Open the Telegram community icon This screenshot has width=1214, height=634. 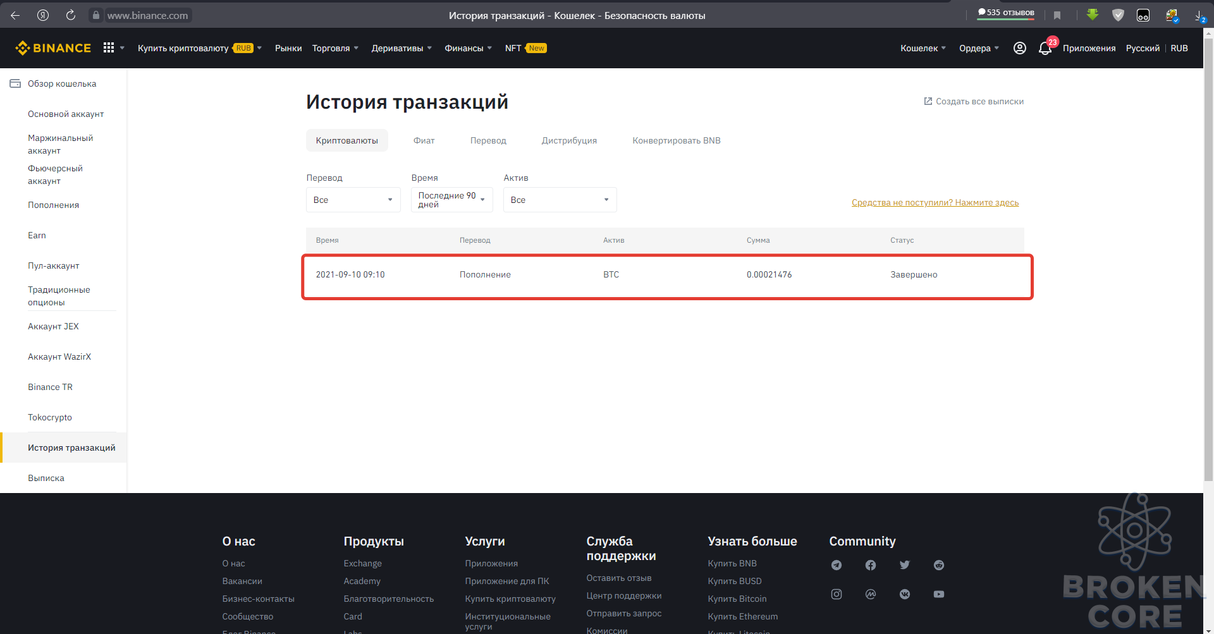837,565
